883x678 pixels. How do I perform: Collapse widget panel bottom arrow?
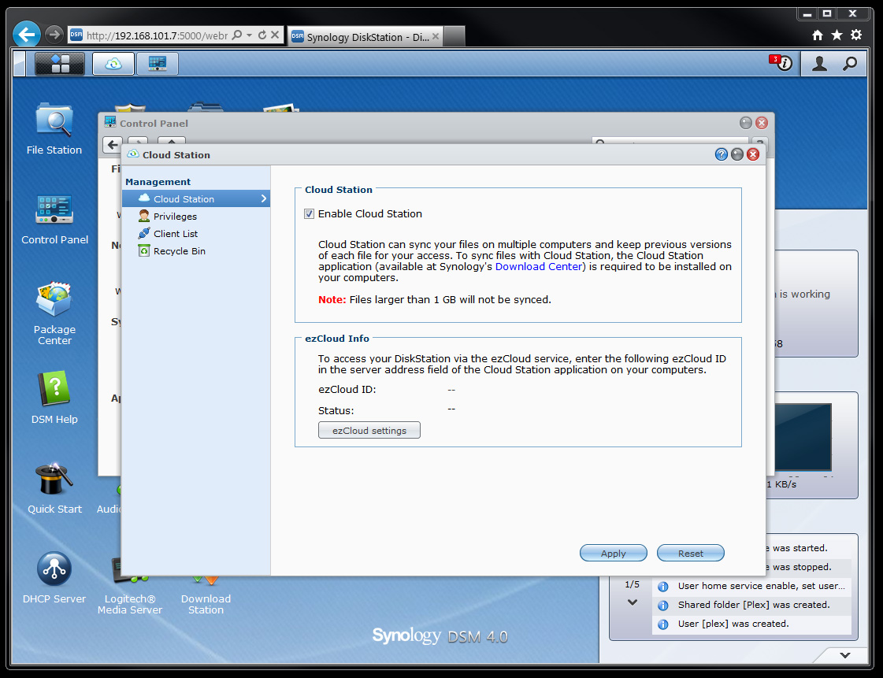(x=844, y=655)
